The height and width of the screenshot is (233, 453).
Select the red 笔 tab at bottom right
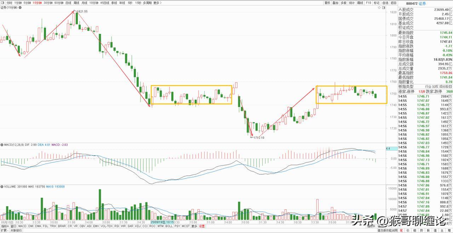point(401,231)
